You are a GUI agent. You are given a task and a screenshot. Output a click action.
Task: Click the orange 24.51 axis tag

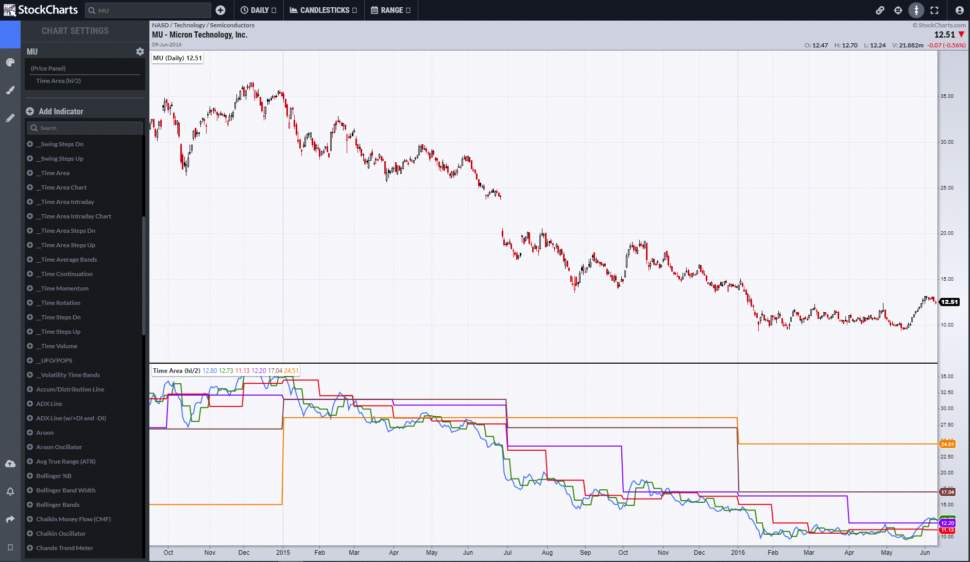coord(947,444)
